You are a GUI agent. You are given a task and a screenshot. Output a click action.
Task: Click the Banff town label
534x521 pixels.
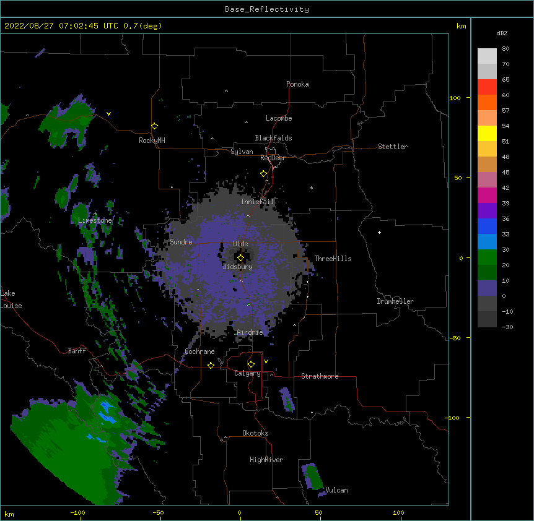point(77,351)
